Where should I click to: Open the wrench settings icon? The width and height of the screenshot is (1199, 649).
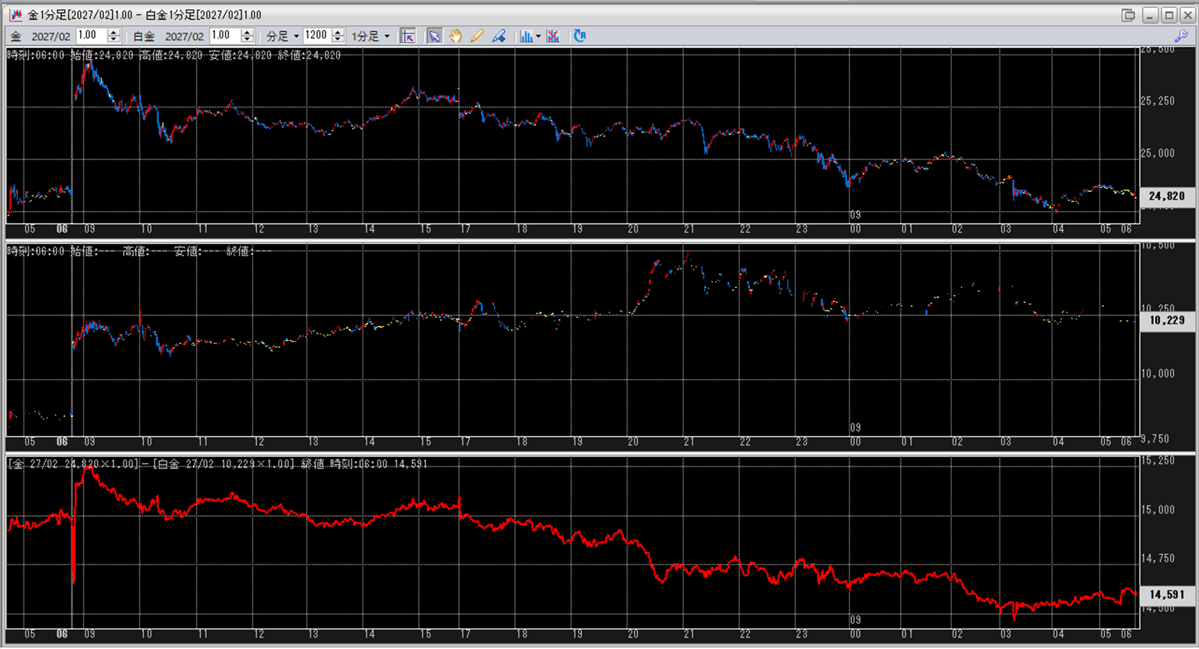pyautogui.click(x=1181, y=36)
